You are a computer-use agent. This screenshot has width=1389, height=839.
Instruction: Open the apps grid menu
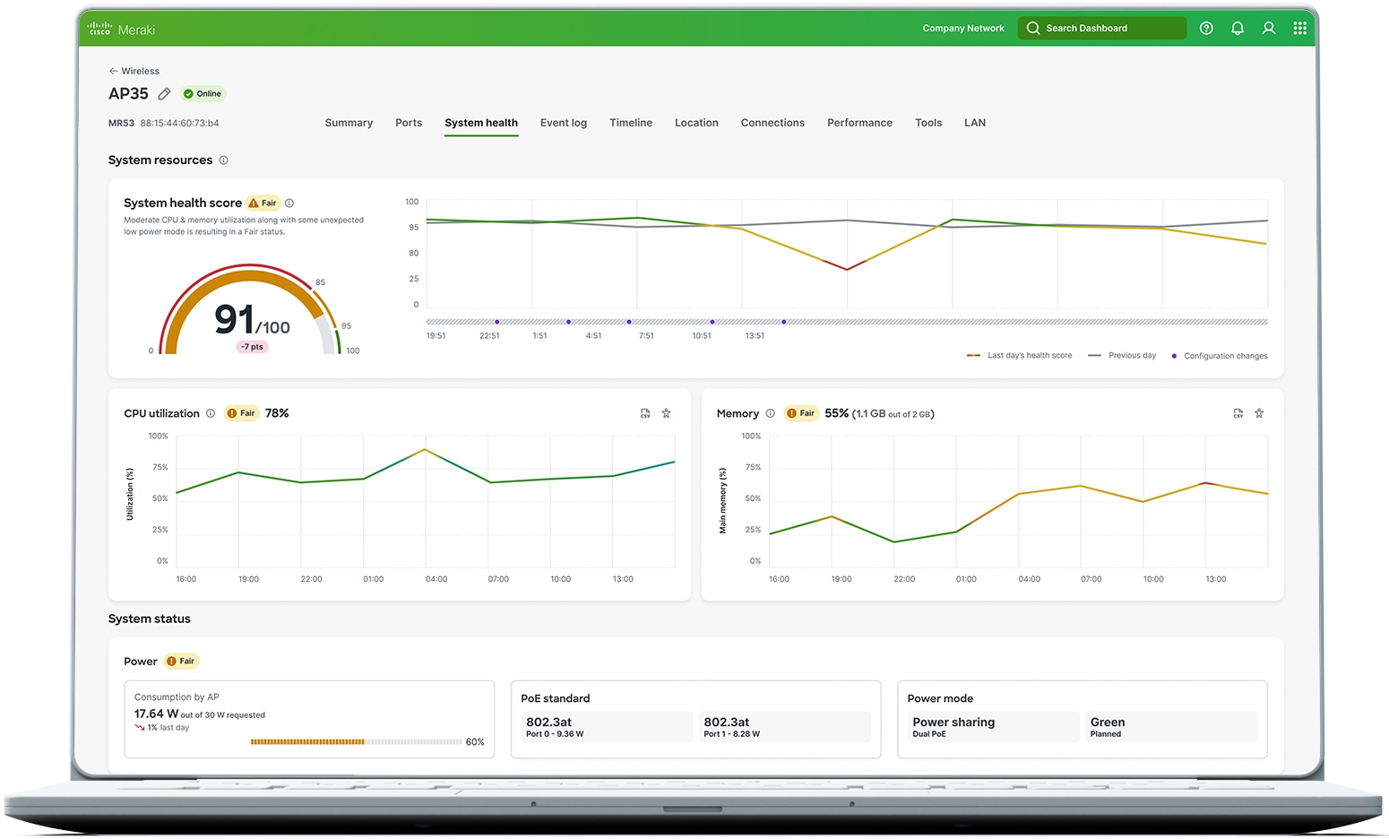[x=1299, y=28]
